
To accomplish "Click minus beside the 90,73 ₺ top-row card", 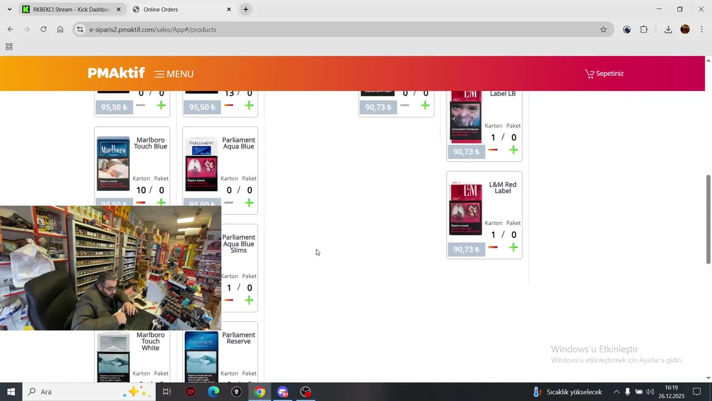I will (x=405, y=105).
